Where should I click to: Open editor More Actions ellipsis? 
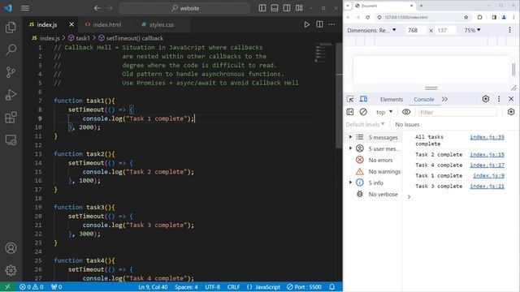(331, 24)
